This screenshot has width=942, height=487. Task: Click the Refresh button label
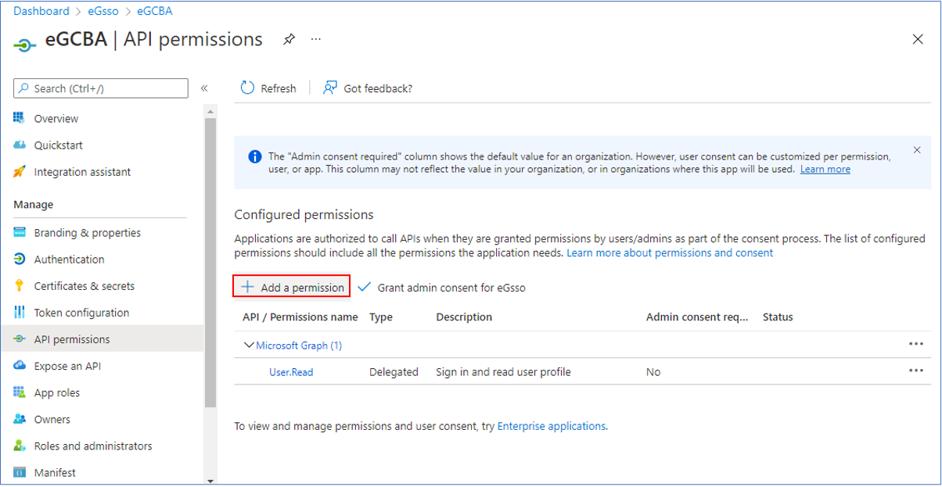279,88
